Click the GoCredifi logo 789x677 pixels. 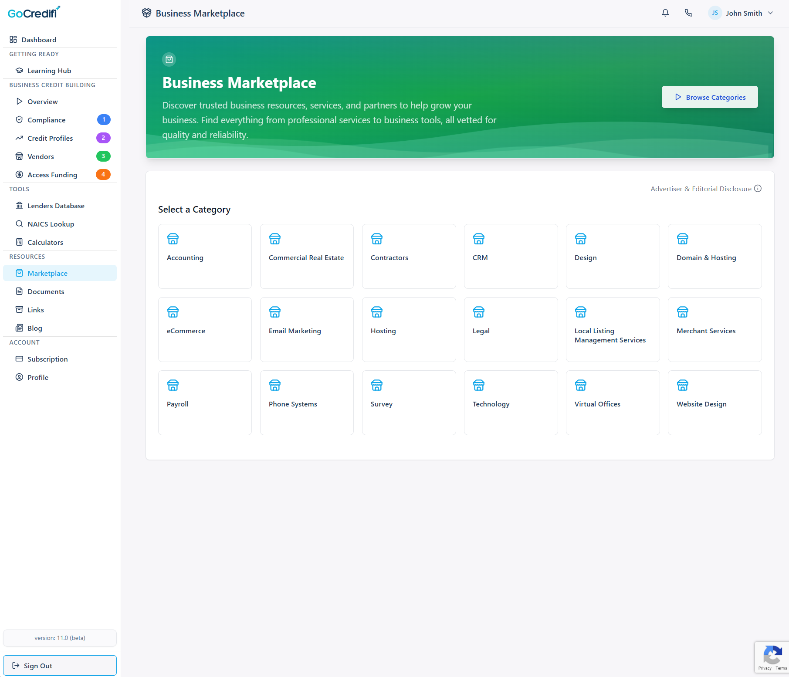(x=34, y=13)
